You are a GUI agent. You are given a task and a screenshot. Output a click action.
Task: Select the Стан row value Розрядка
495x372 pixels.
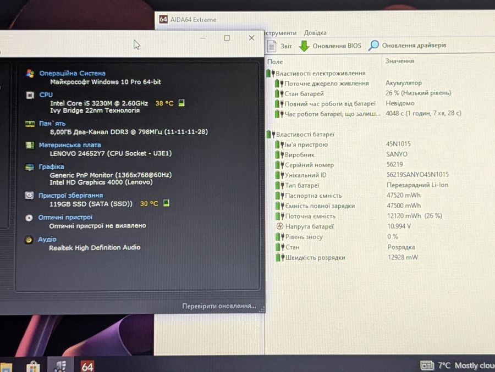[x=402, y=247]
